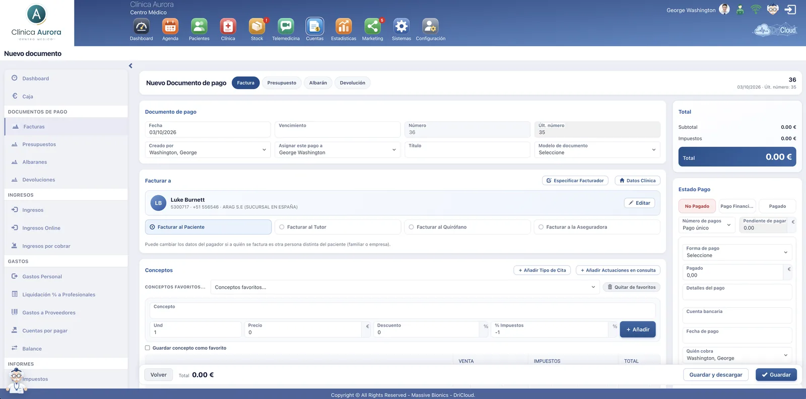The image size is (806, 399).
Task: Expand the Asignar este pago a dropdown
Action: pos(338,149)
